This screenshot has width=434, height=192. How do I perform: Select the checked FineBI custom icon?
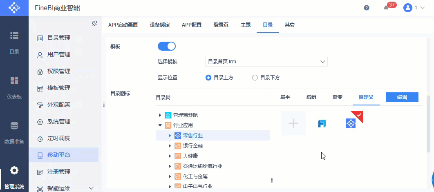[x=350, y=123]
